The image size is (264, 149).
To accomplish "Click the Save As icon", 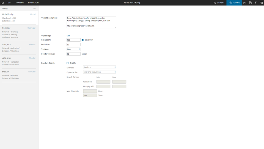I will coord(250,3).
